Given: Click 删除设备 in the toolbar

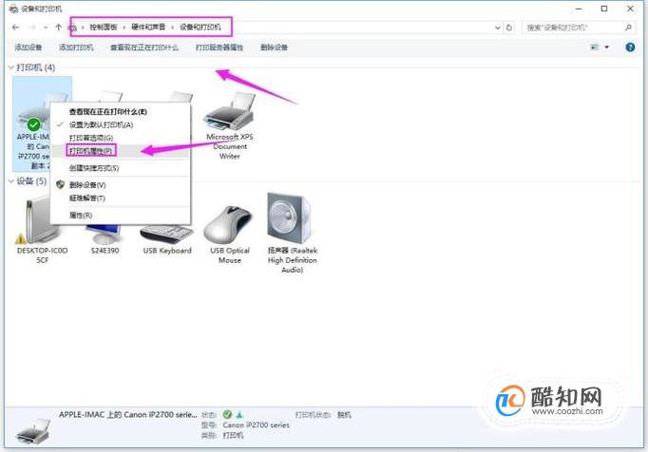Looking at the screenshot, I should (x=274, y=47).
